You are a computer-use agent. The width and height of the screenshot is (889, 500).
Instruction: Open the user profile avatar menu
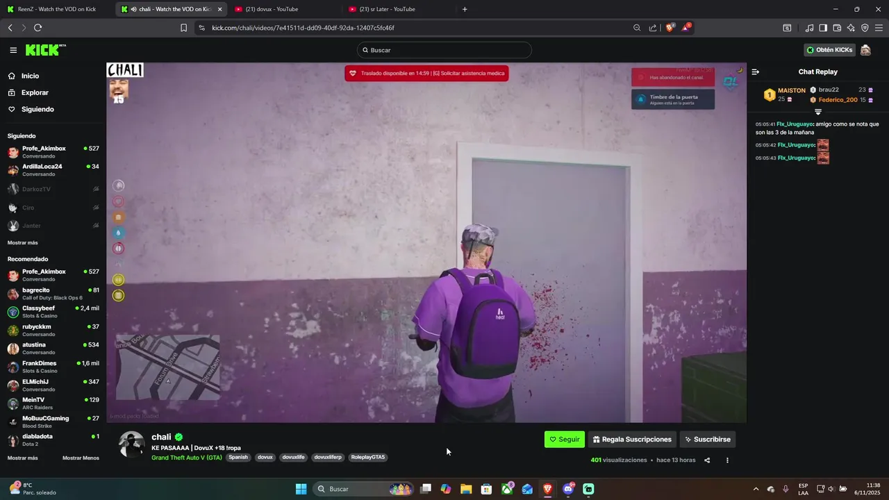pyautogui.click(x=865, y=50)
